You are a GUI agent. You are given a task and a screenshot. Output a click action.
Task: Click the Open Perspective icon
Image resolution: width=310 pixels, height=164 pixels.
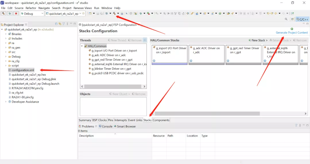(292, 19)
